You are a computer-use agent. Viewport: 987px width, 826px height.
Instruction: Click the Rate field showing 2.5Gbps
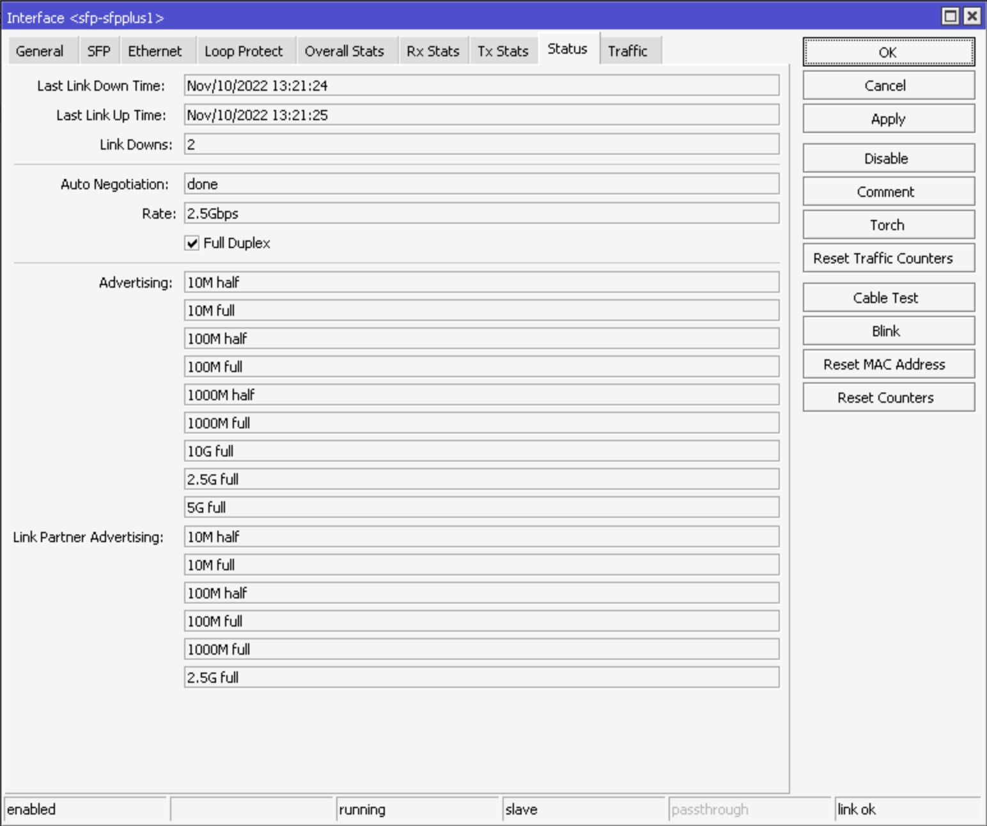[x=481, y=214]
